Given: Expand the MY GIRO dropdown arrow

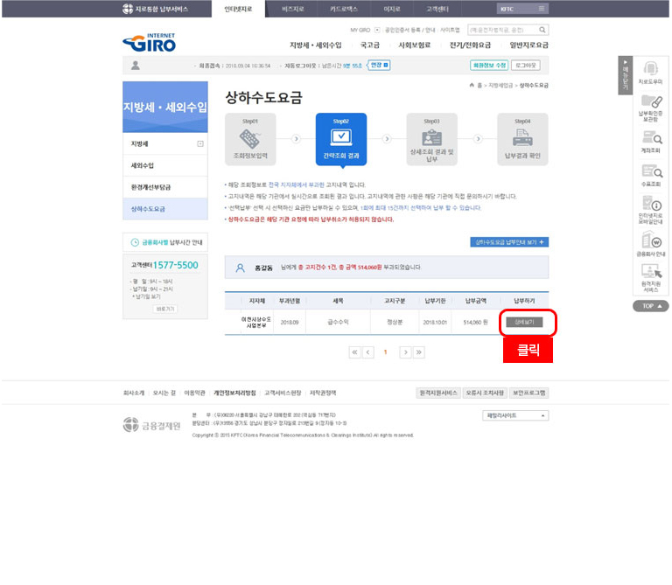Looking at the screenshot, I should pos(377,30).
